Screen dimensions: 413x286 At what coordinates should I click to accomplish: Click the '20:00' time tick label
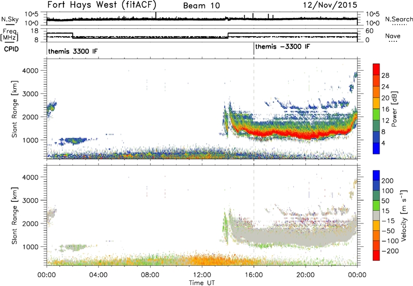point(306,275)
